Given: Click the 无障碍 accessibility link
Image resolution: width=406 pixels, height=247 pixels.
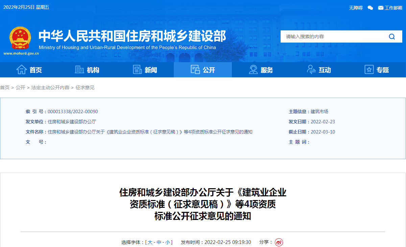Looking at the screenshot, I should pos(356,8).
